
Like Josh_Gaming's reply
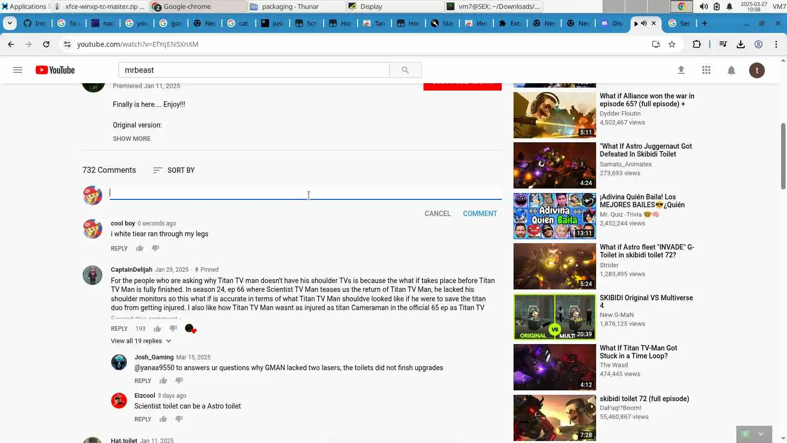[163, 380]
